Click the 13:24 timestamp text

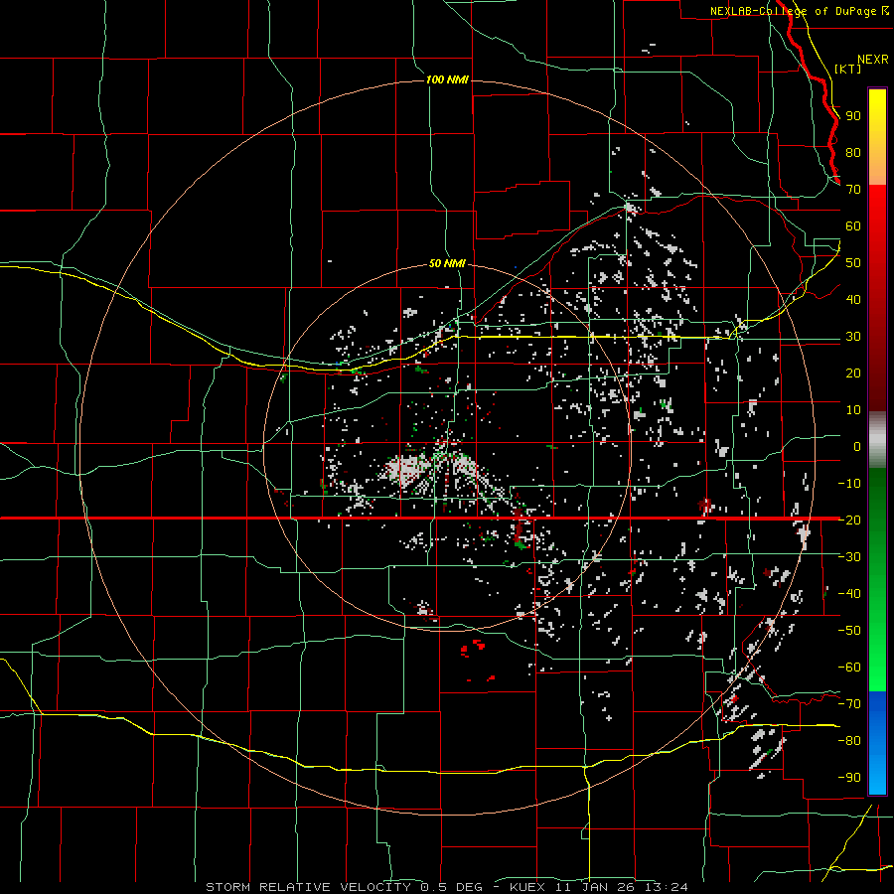(667, 887)
